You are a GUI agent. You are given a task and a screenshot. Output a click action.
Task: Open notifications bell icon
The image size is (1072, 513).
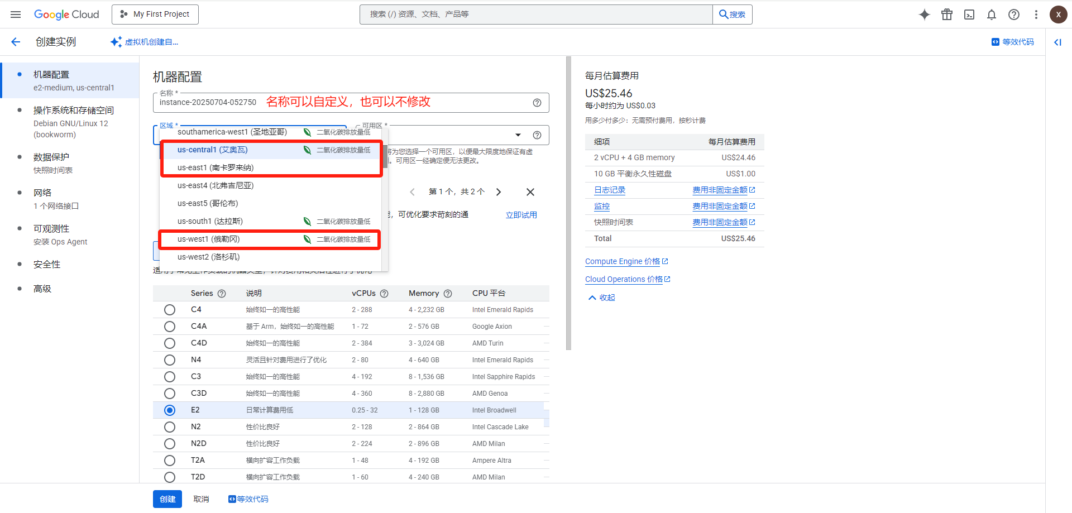(992, 15)
